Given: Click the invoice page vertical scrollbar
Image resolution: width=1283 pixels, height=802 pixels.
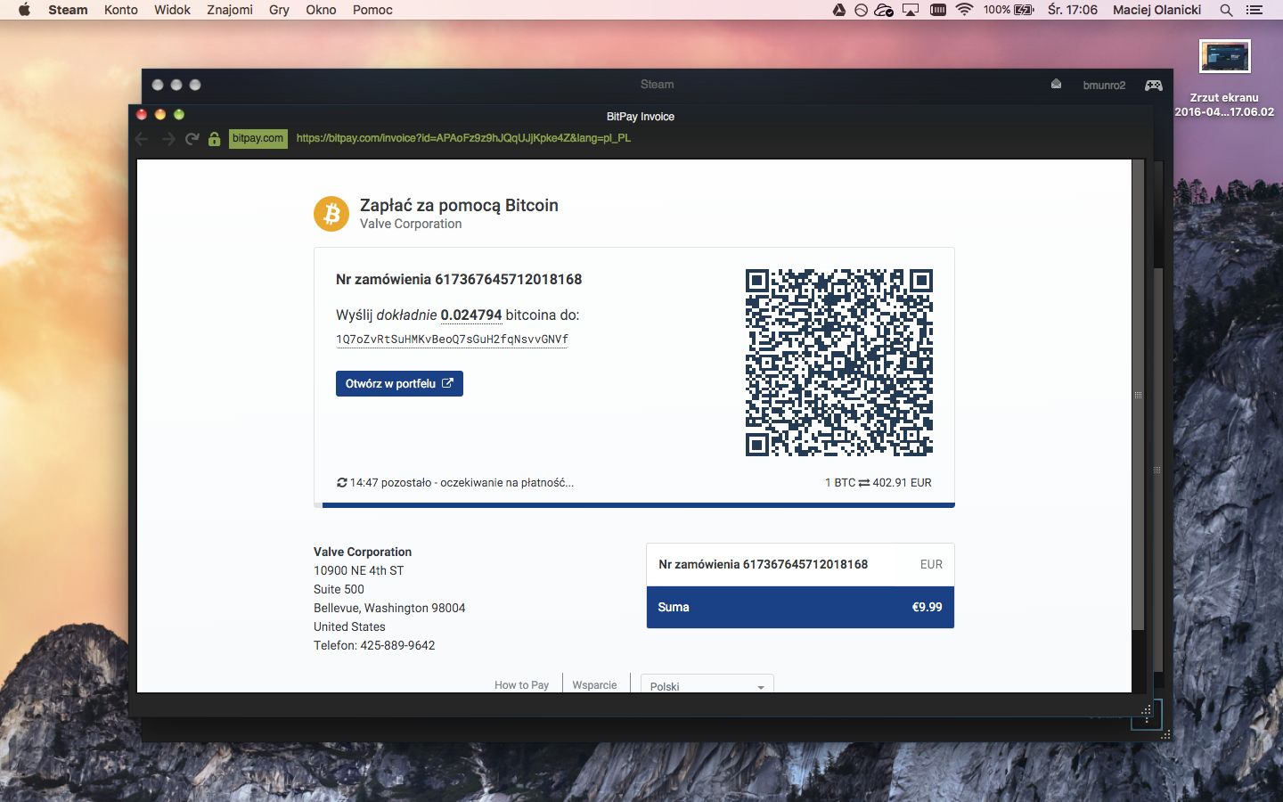Looking at the screenshot, I should click(1138, 395).
